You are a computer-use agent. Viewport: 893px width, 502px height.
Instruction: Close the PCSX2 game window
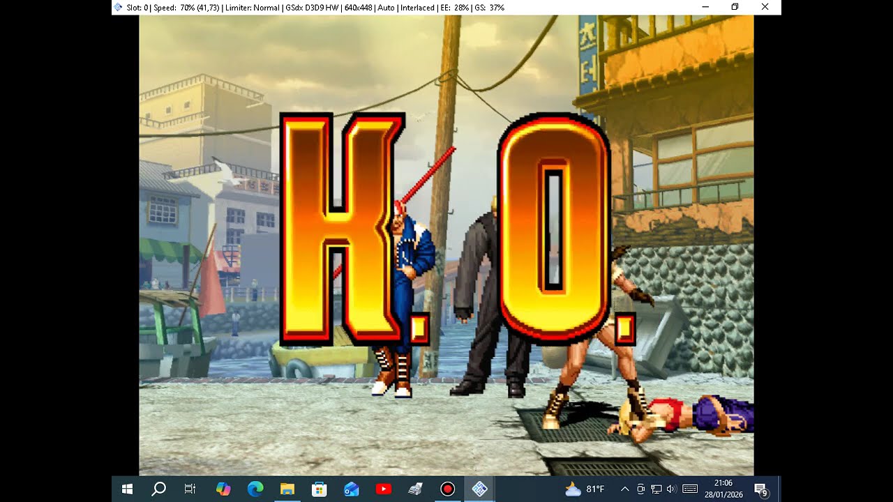765,7
